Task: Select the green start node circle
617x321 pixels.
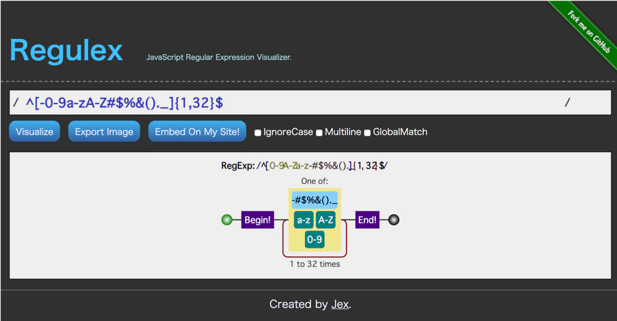Action: (x=227, y=220)
